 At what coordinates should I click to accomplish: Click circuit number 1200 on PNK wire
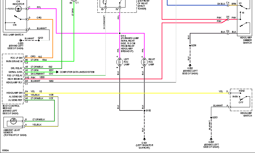coord(42,78)
